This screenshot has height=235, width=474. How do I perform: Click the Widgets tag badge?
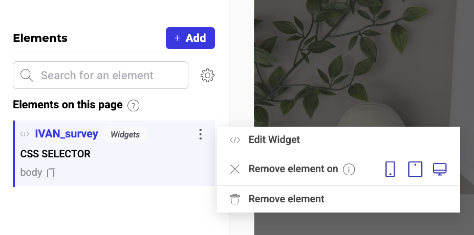point(125,134)
